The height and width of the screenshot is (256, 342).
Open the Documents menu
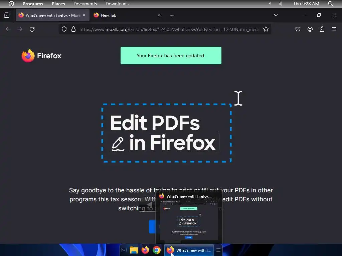tap(85, 4)
